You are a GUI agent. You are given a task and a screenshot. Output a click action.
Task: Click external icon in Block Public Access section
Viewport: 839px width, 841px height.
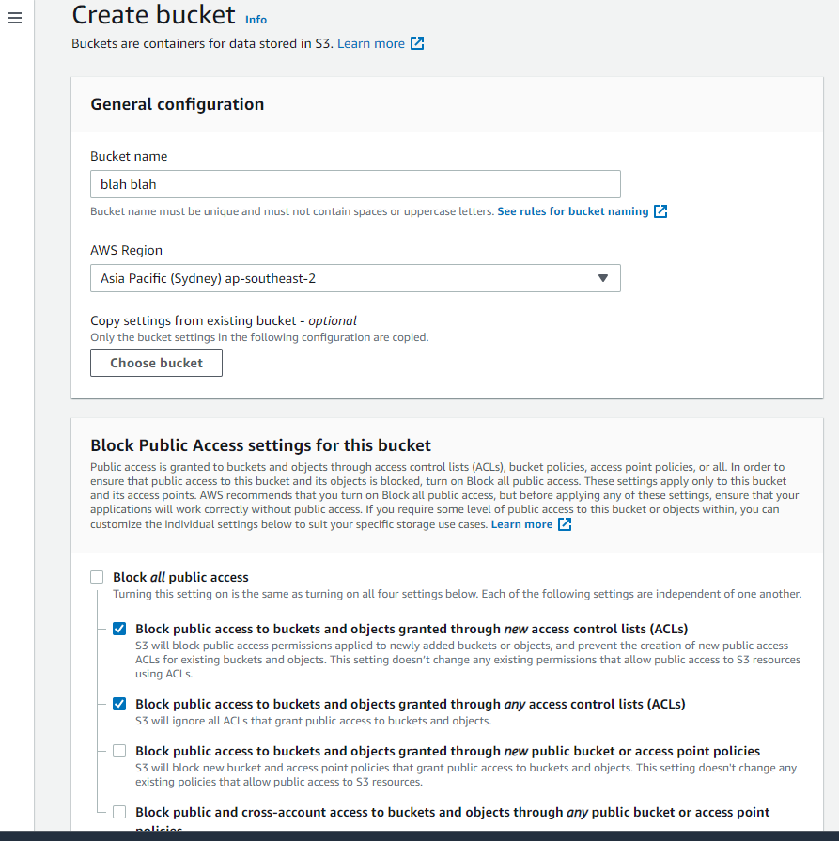click(565, 524)
